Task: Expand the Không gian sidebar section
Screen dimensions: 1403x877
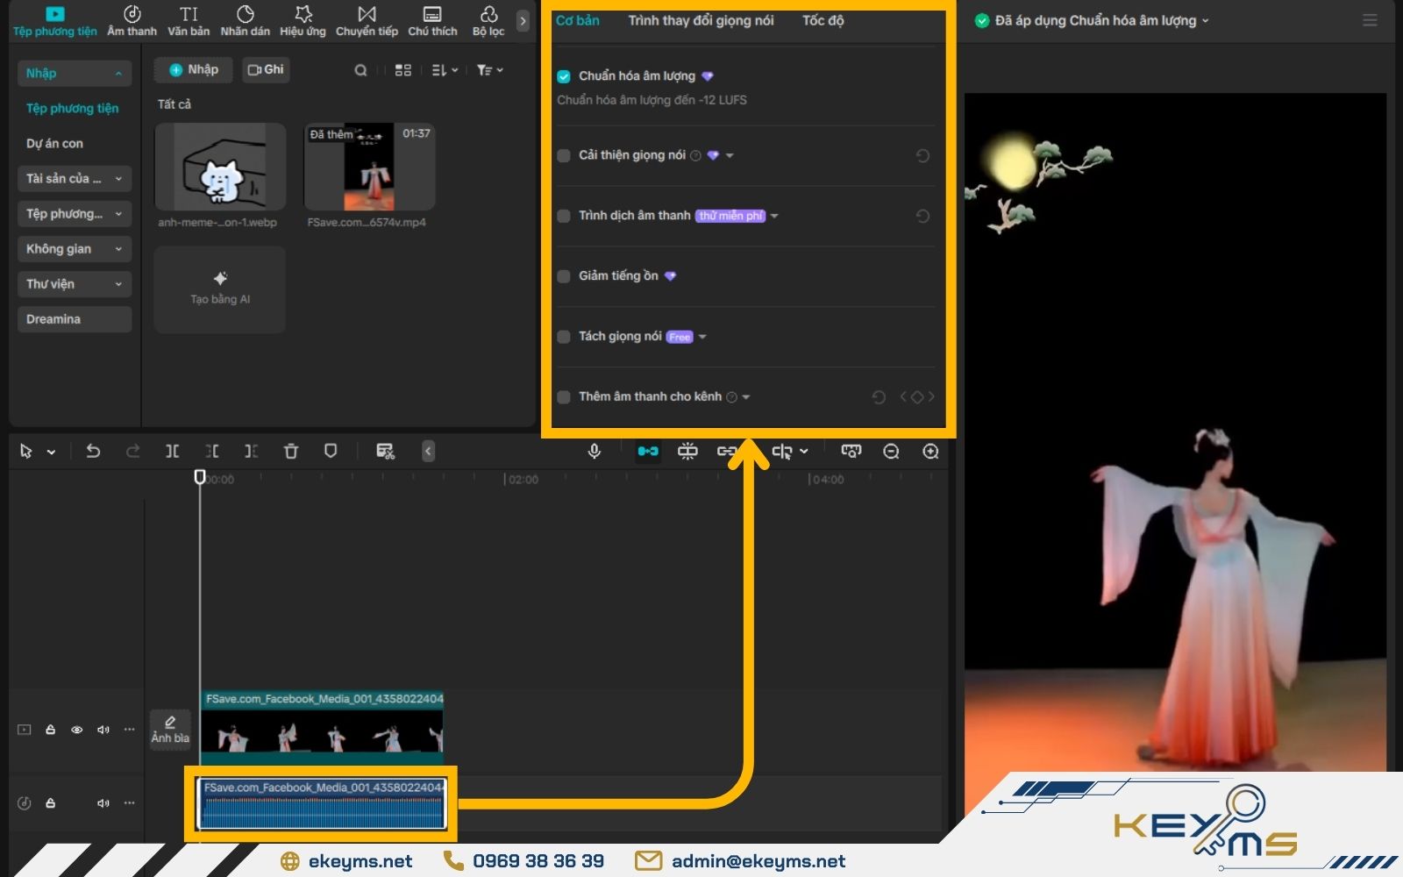Action: [74, 249]
